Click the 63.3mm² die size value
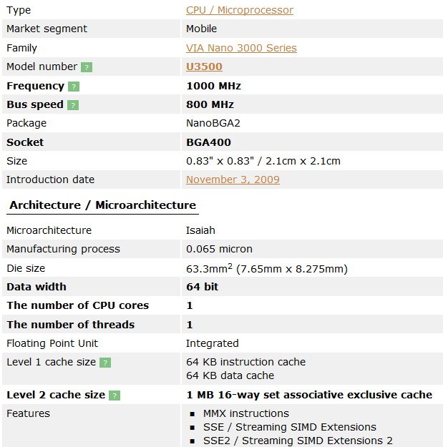 (210, 268)
